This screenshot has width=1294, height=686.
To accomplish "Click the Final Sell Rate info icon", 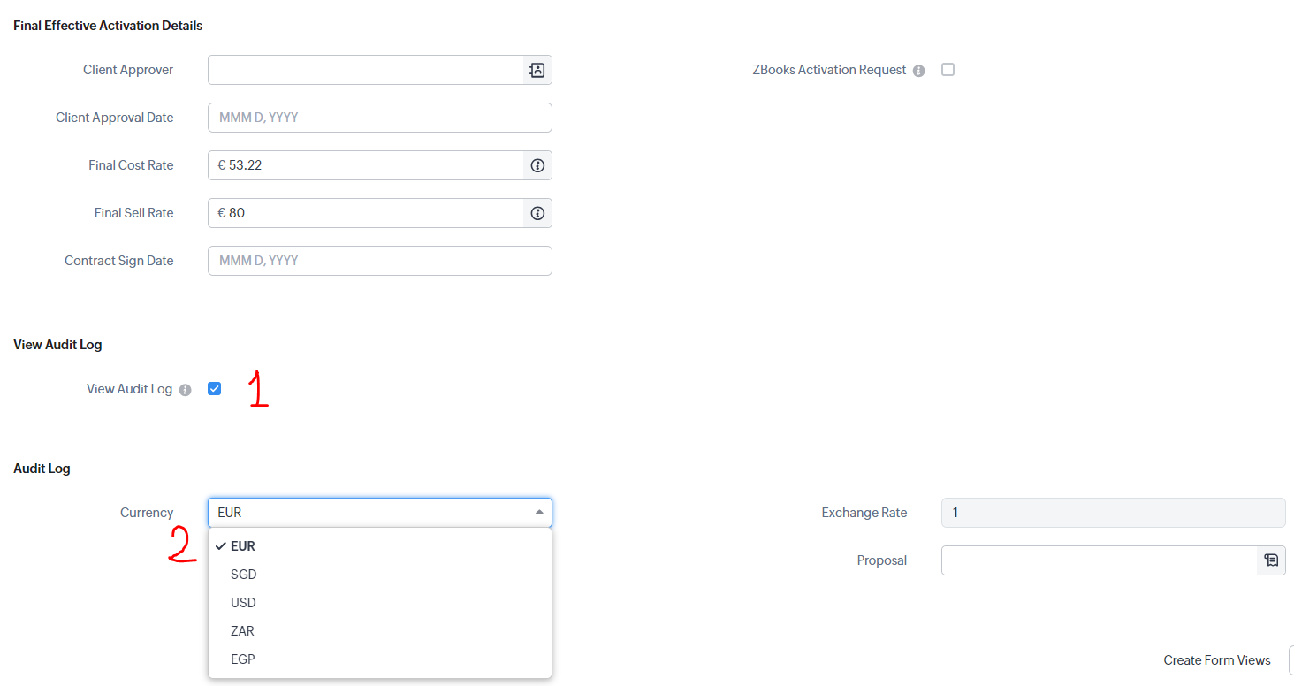I will pos(537,213).
